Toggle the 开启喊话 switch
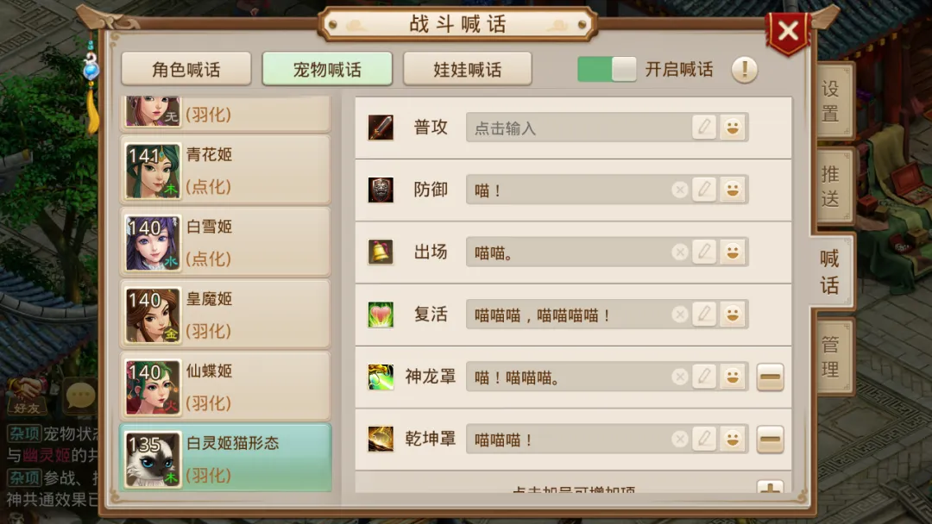The width and height of the screenshot is (932, 524). (607, 70)
